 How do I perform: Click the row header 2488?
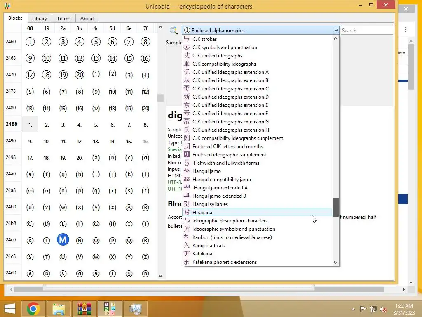pyautogui.click(x=12, y=124)
